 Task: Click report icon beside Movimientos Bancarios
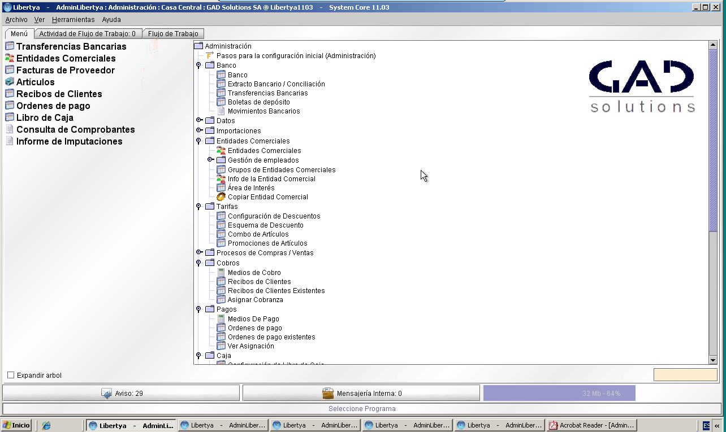[x=221, y=111]
